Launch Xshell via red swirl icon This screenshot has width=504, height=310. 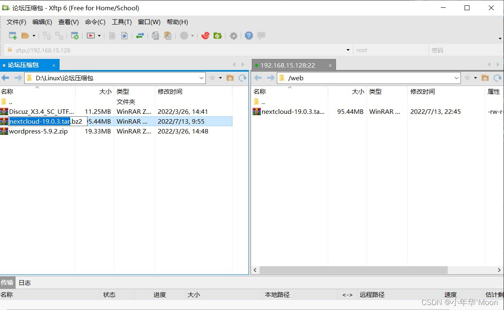pyautogui.click(x=205, y=36)
